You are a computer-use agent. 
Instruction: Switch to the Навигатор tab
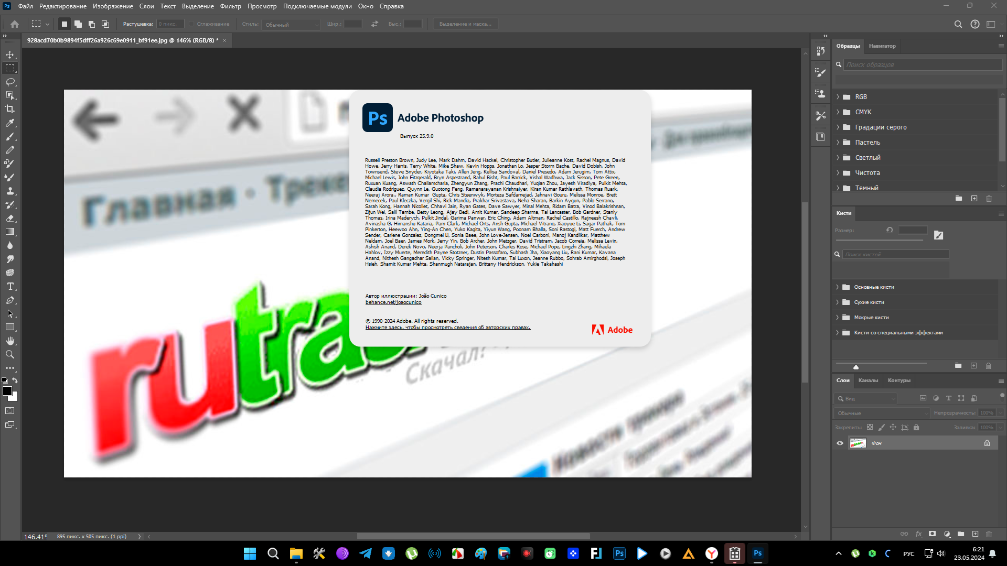click(882, 46)
